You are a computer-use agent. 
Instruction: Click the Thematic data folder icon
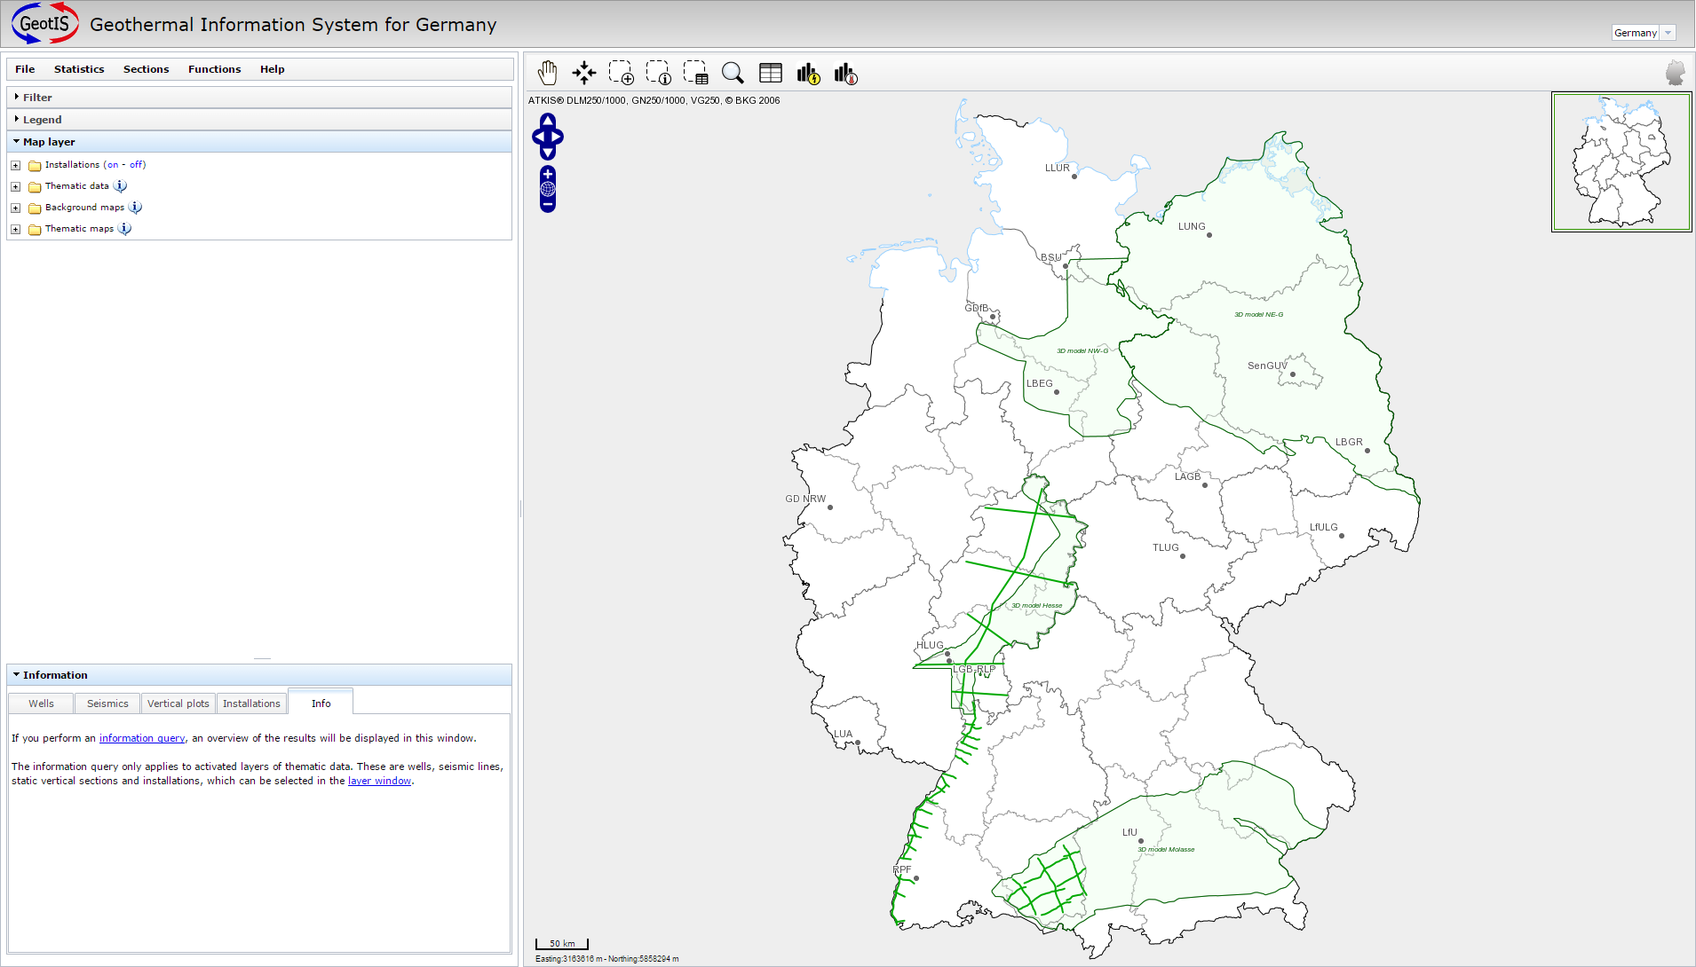pyautogui.click(x=35, y=187)
